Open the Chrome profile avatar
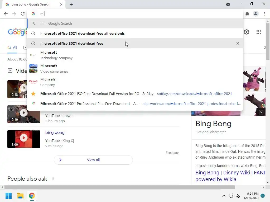Screen dimensions: 270x202 [x=256, y=14]
